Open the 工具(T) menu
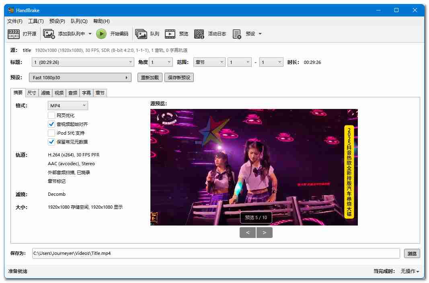This screenshot has width=429, height=283. pos(36,21)
